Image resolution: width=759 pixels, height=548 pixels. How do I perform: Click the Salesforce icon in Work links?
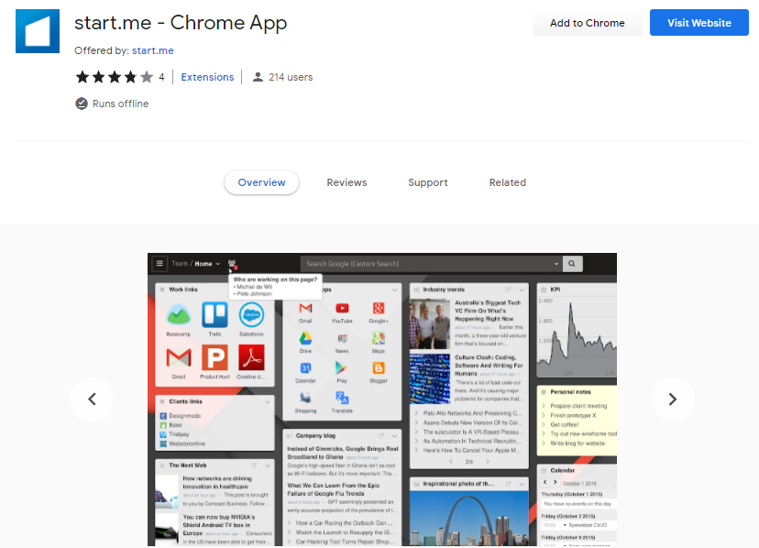251,316
